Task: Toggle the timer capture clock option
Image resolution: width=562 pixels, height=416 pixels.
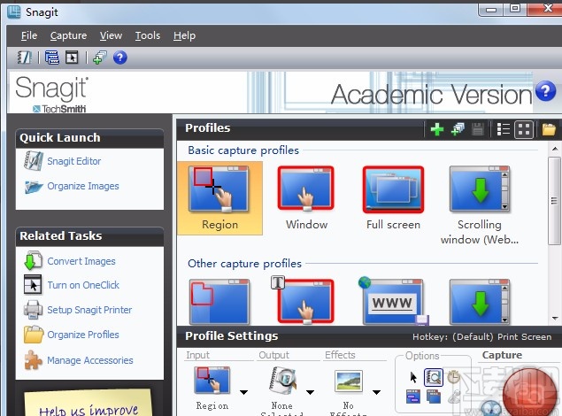Action: pos(453,377)
